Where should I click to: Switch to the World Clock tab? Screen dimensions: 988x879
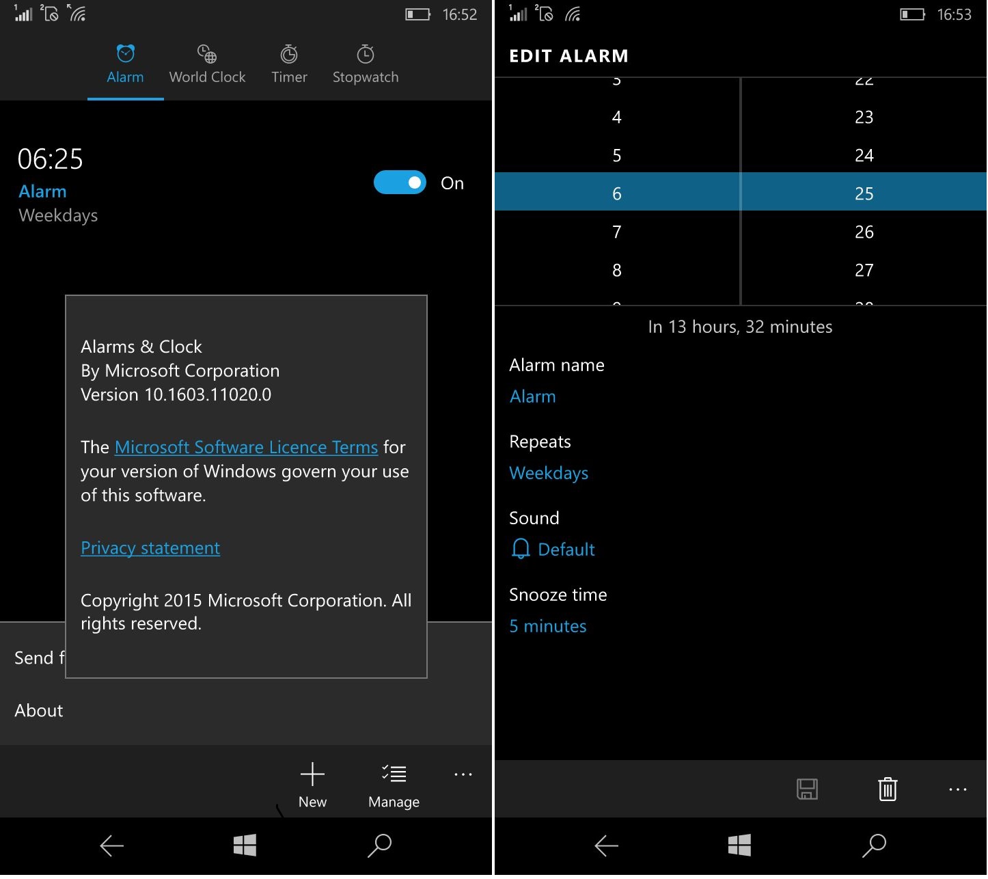(x=207, y=64)
